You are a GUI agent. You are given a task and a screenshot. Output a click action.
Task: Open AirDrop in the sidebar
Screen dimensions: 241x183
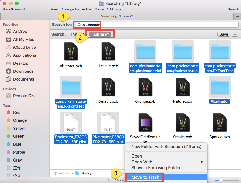21,31
